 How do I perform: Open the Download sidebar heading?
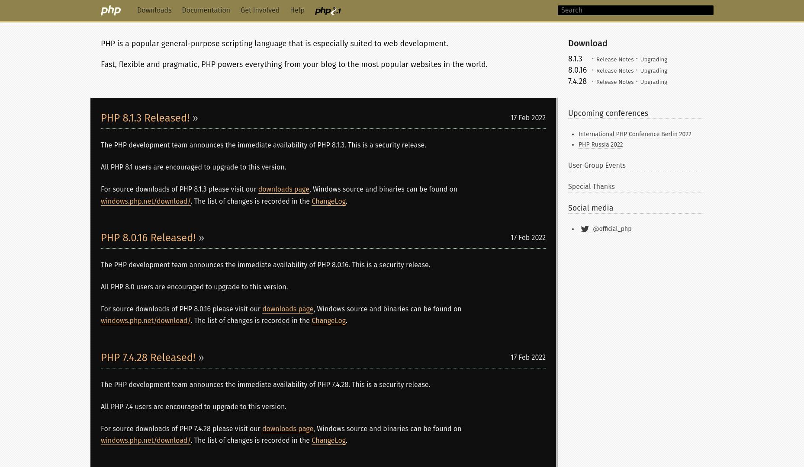click(x=588, y=43)
